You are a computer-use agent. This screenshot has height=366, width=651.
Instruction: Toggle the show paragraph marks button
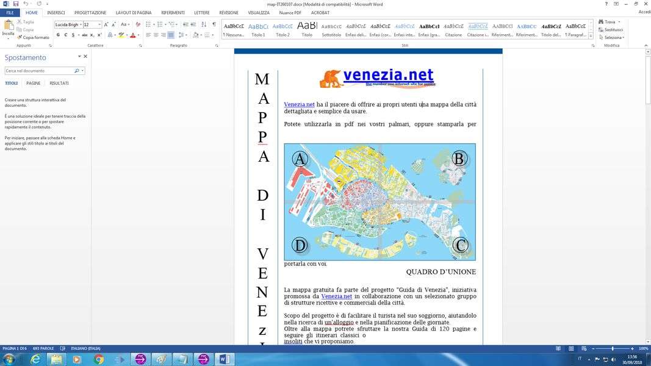(x=214, y=24)
